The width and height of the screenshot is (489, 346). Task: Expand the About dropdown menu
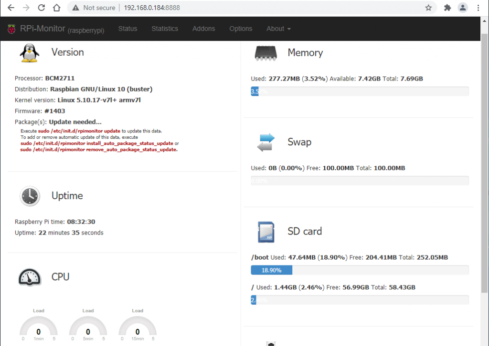[278, 29]
